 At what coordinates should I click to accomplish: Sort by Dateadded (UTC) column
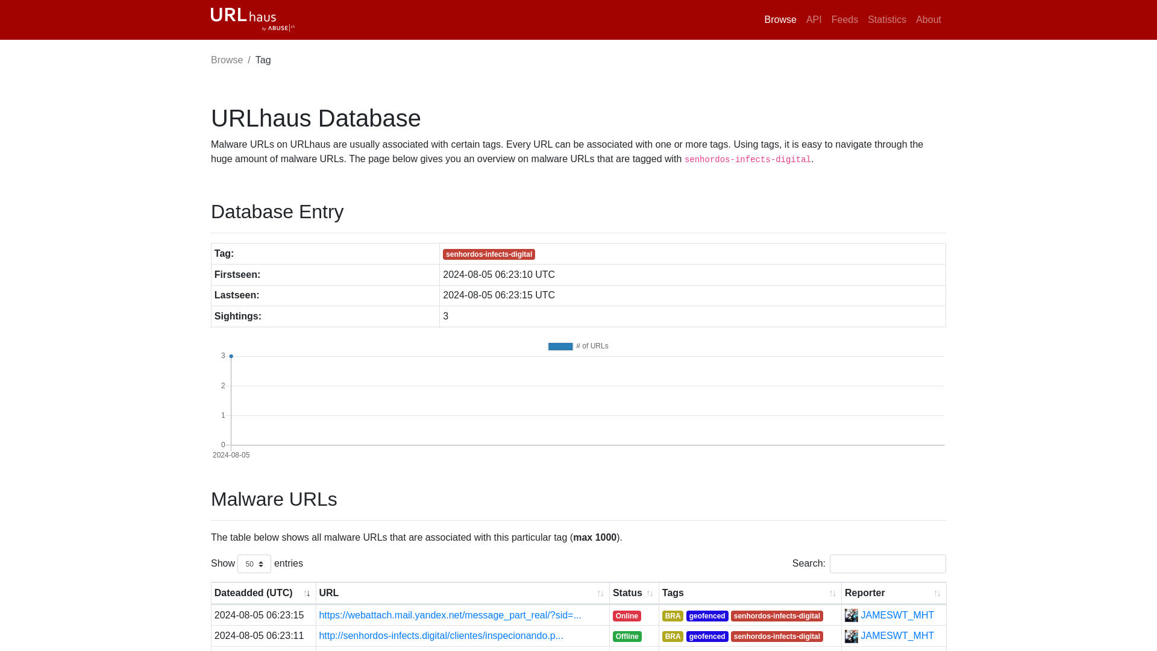pyautogui.click(x=263, y=593)
